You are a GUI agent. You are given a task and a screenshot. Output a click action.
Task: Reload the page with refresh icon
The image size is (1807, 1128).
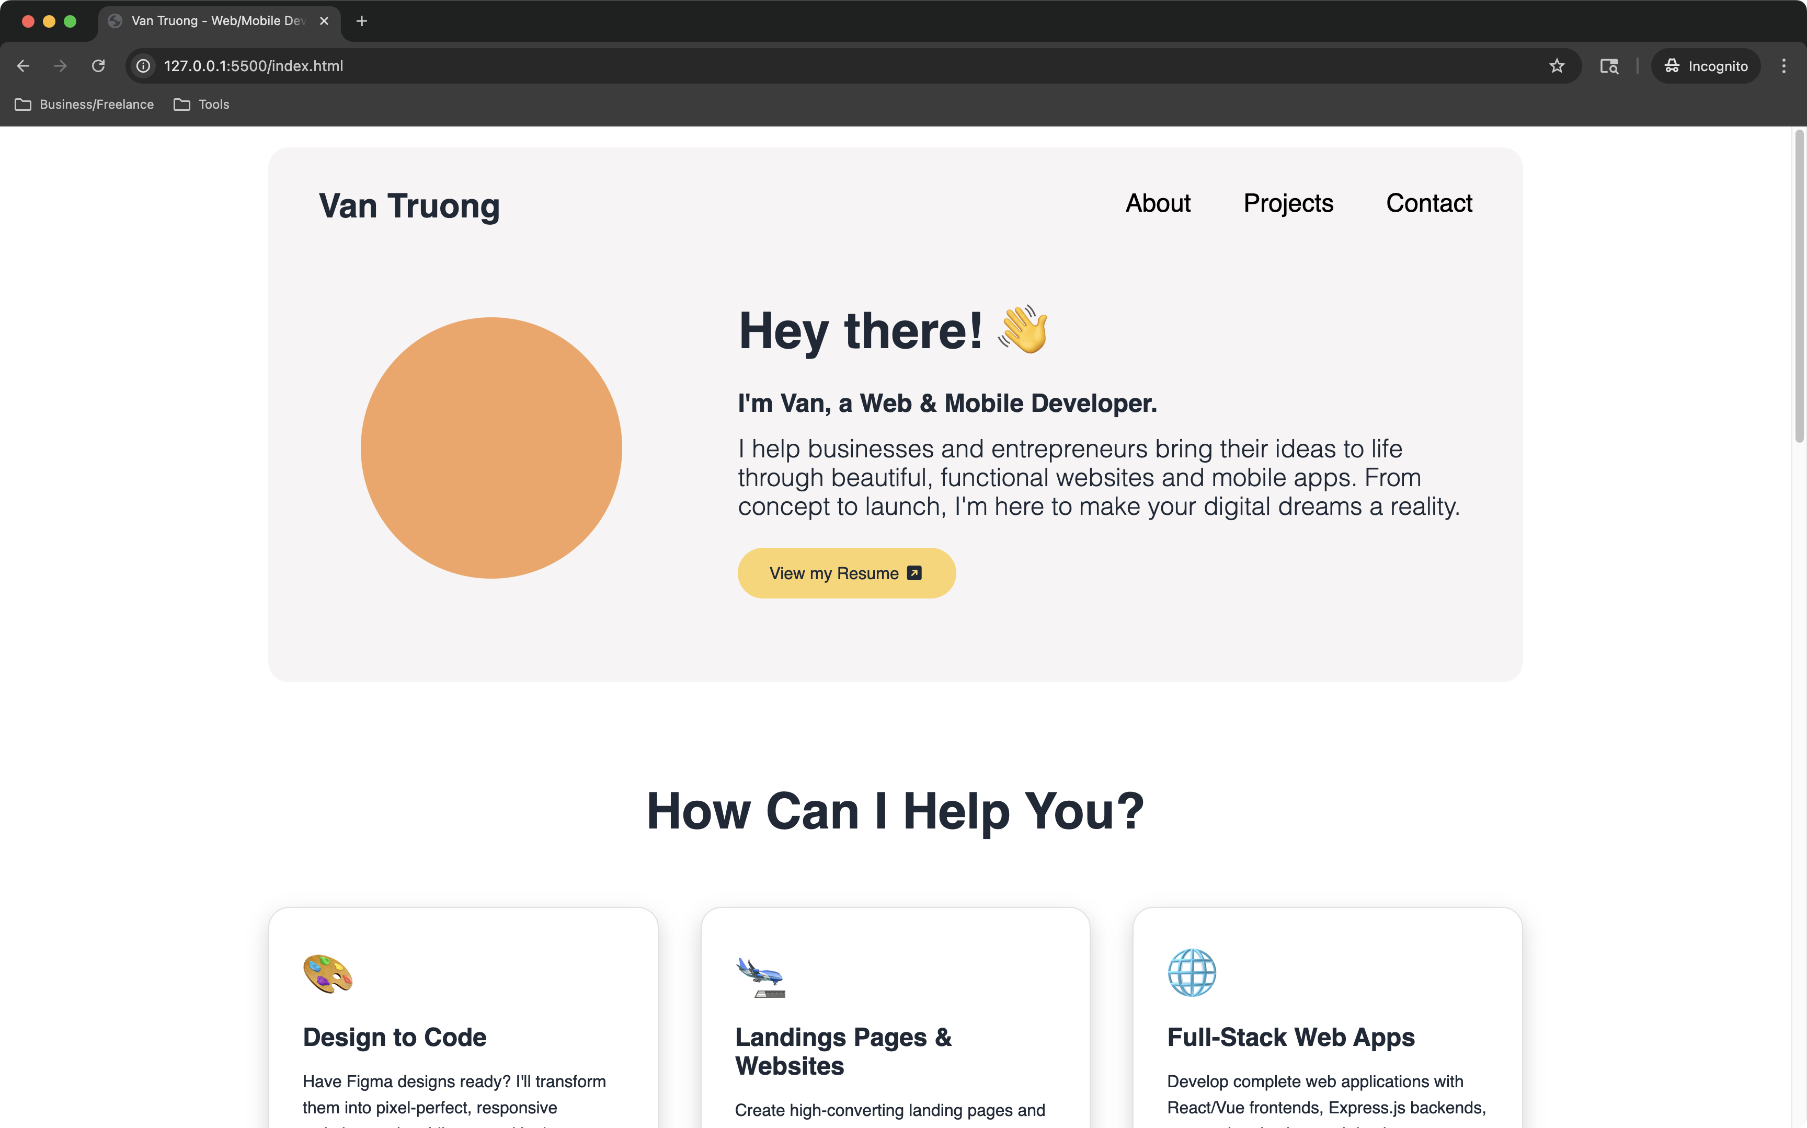(x=98, y=66)
